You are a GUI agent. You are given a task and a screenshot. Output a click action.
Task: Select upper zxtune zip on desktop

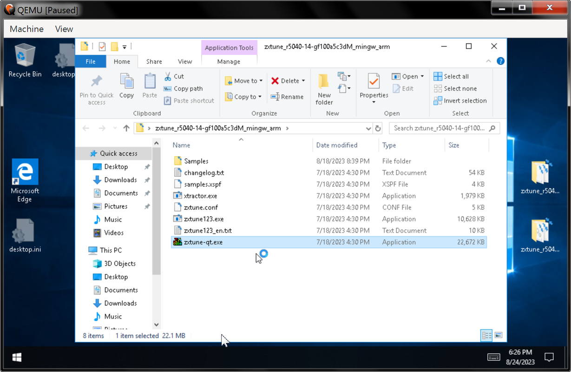pos(540,177)
